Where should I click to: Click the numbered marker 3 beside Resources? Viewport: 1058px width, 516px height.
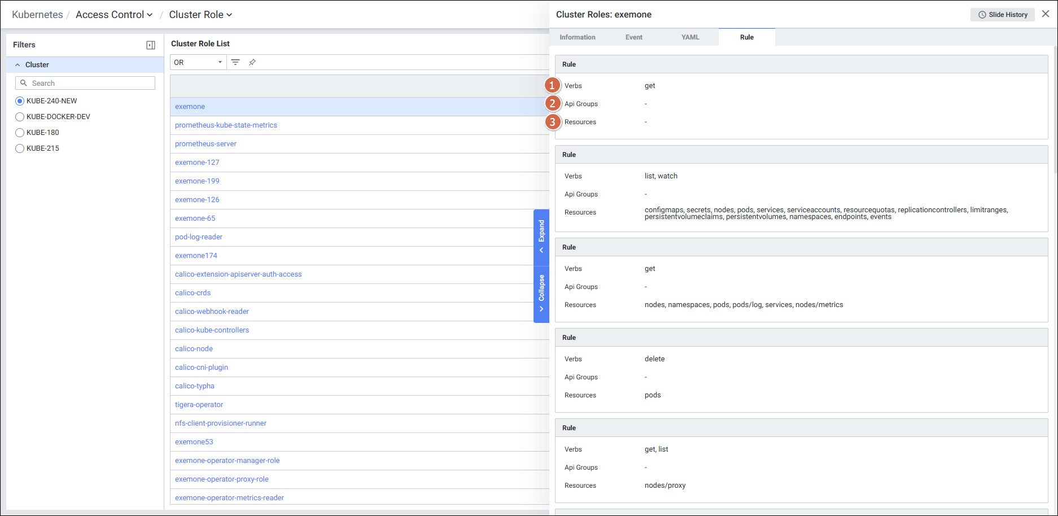(552, 122)
